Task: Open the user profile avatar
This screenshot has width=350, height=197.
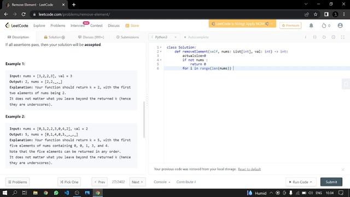Action: [340, 26]
